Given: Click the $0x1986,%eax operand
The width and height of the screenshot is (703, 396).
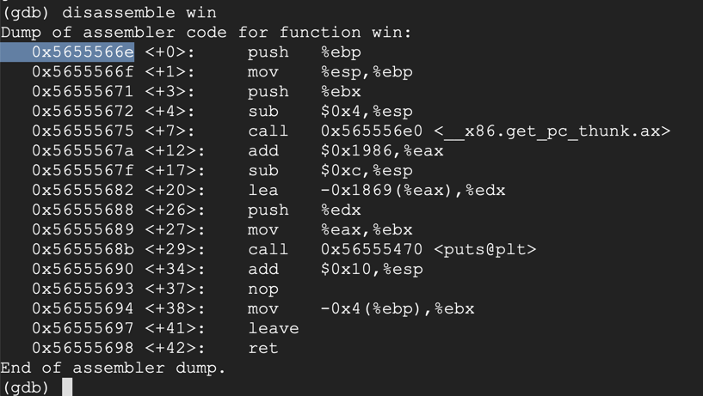Looking at the screenshot, I should (x=382, y=151).
